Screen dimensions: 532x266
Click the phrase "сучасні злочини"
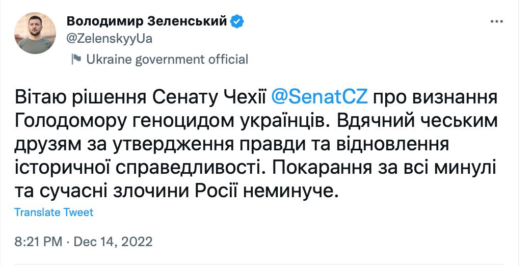click(x=118, y=192)
